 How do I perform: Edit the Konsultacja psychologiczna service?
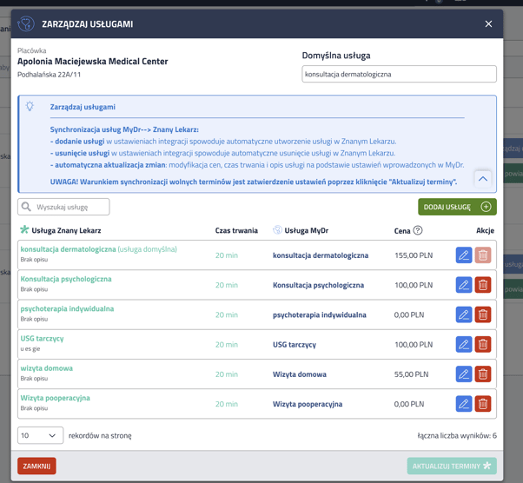464,285
